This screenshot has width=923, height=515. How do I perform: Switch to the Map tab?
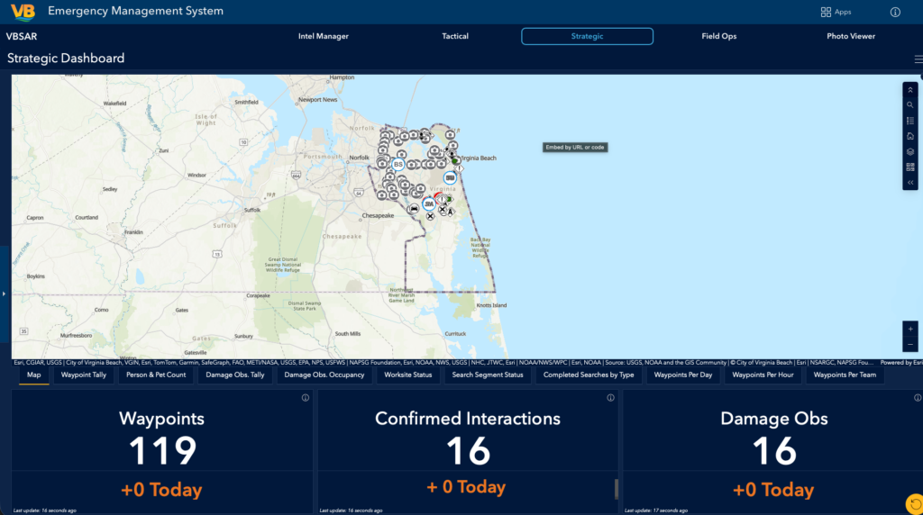click(x=34, y=375)
